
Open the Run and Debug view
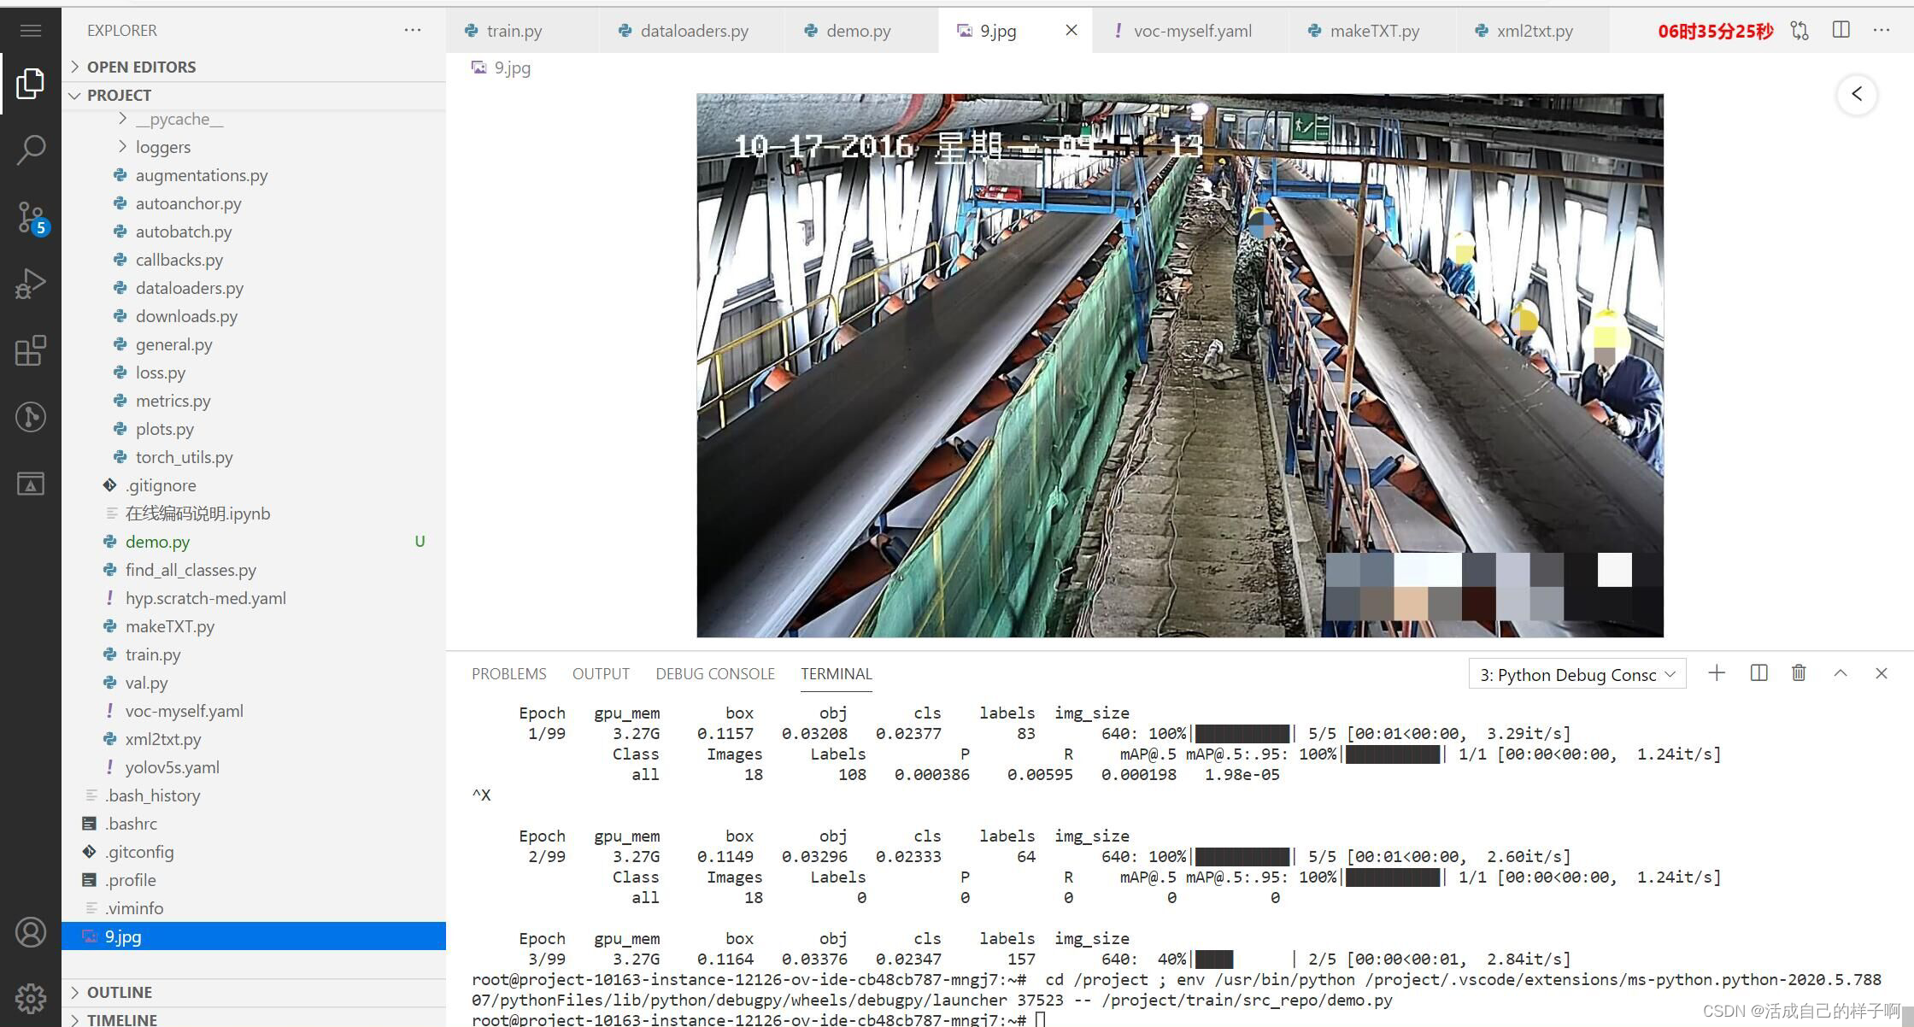pos(31,284)
